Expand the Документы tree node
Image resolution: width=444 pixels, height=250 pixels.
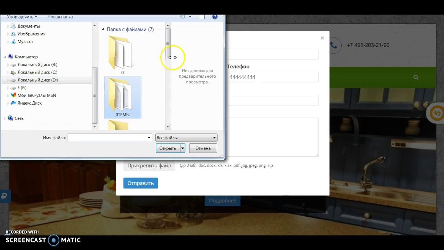[8, 26]
